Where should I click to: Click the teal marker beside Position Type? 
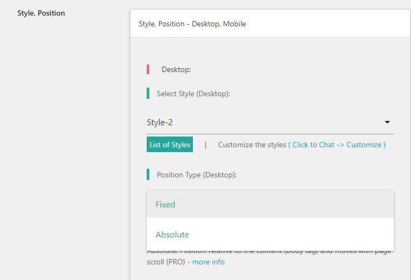point(148,175)
